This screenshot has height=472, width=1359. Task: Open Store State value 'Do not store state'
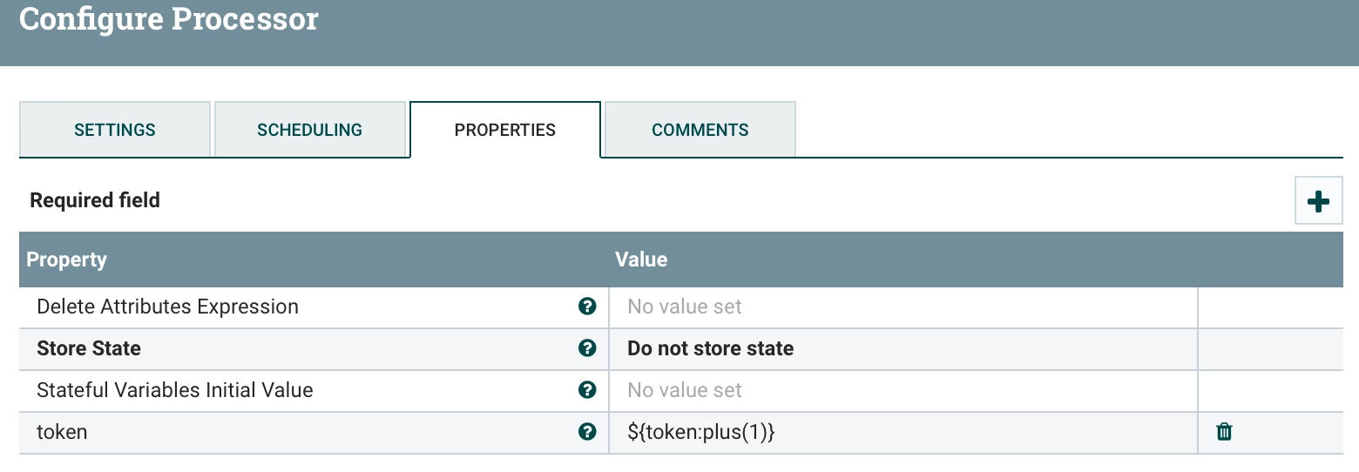click(x=903, y=349)
